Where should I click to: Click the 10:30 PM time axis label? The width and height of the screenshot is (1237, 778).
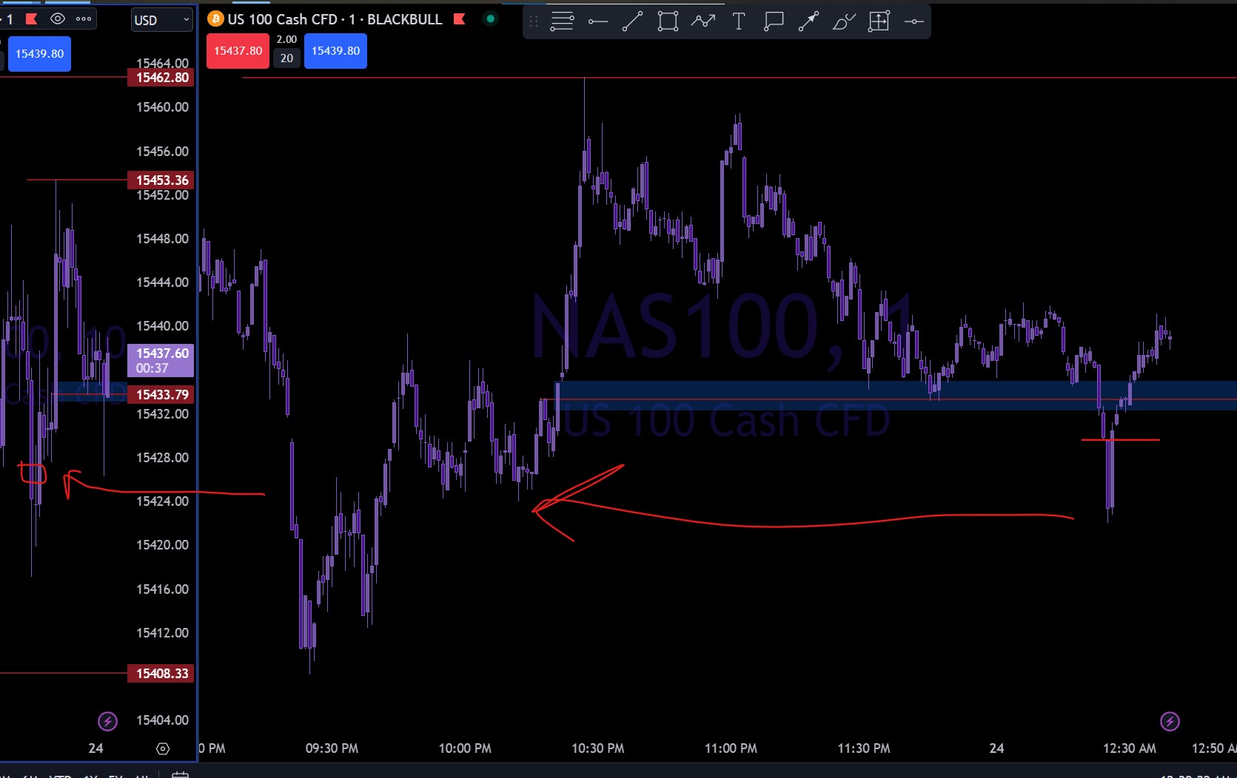tap(598, 748)
